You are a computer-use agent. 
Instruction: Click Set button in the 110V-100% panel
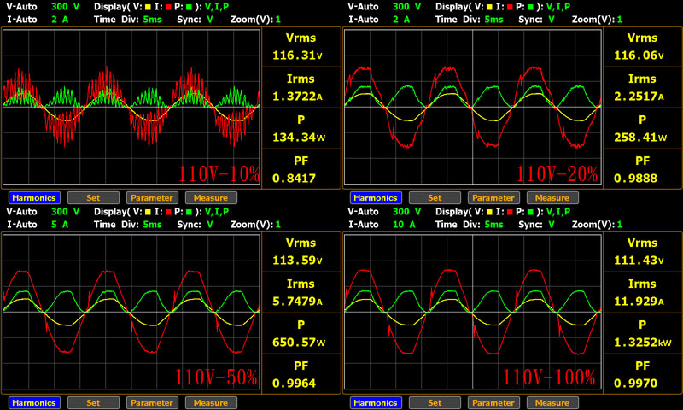435,402
